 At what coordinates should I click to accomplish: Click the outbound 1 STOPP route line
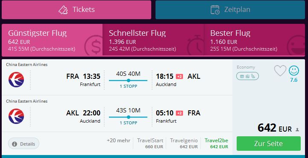tap(128, 80)
